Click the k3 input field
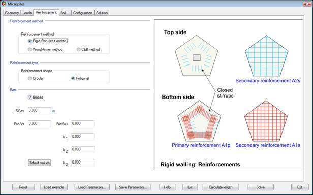The image size is (313, 195). pos(83,162)
